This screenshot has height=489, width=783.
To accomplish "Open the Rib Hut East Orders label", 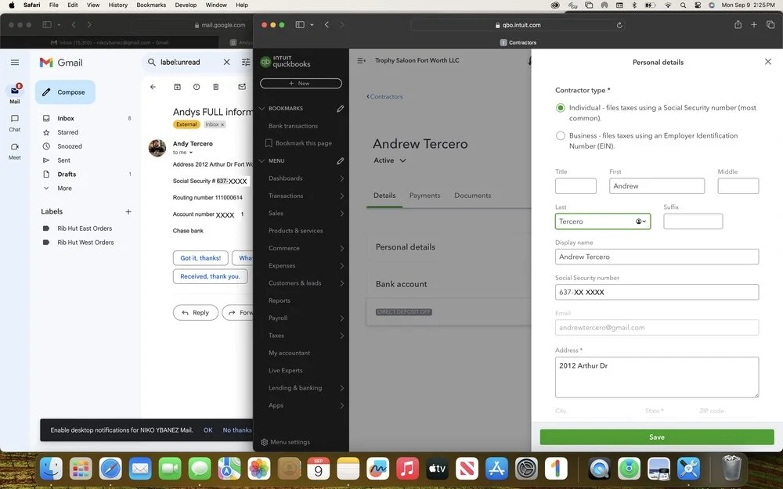I will tap(85, 228).
